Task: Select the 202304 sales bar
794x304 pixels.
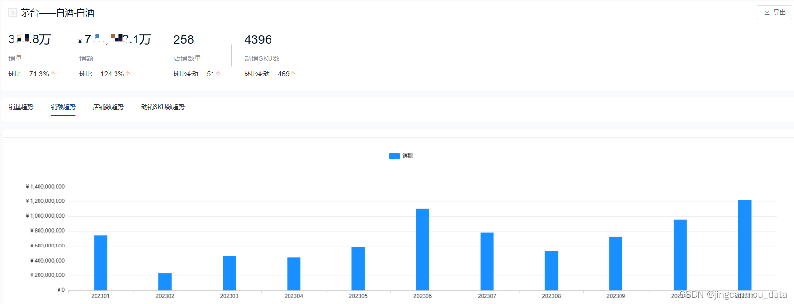Action: click(x=294, y=274)
